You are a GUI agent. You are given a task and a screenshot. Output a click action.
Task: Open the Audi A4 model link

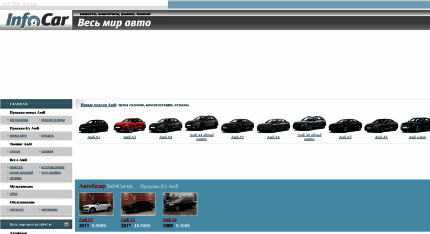pyautogui.click(x=165, y=137)
